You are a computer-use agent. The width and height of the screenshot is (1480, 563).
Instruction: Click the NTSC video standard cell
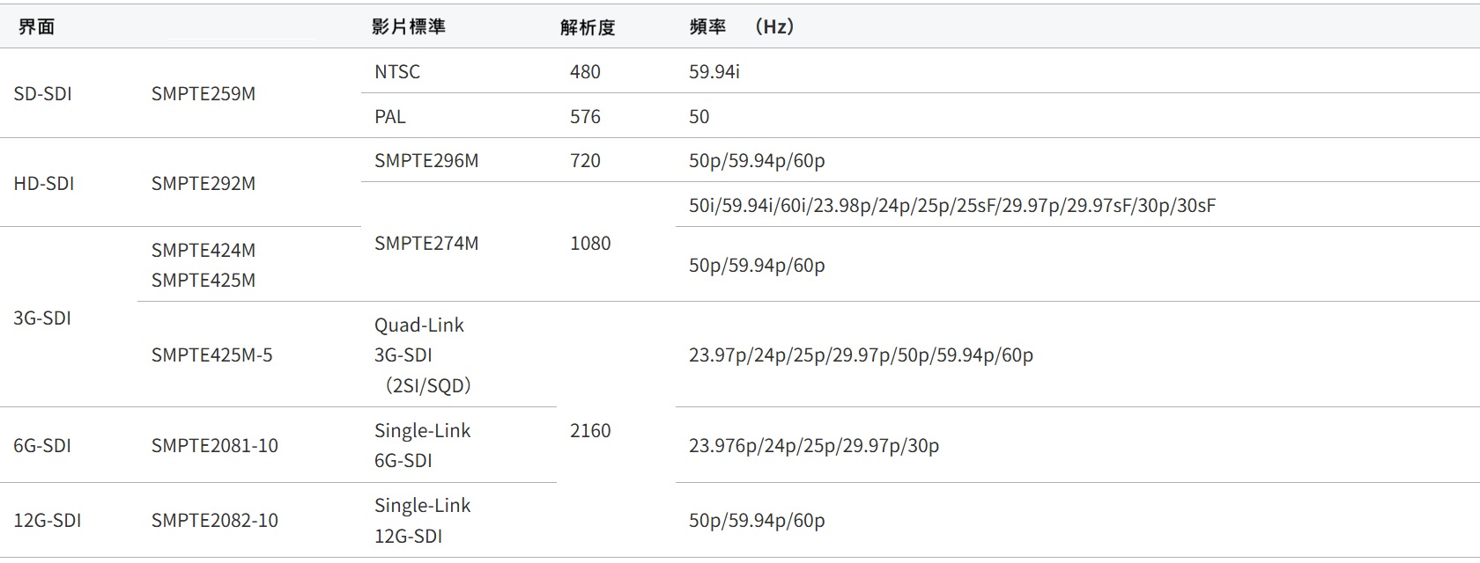click(x=397, y=71)
